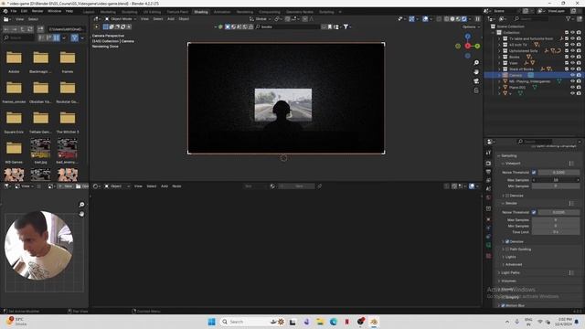Click the file browser back arrow

tap(6, 28)
